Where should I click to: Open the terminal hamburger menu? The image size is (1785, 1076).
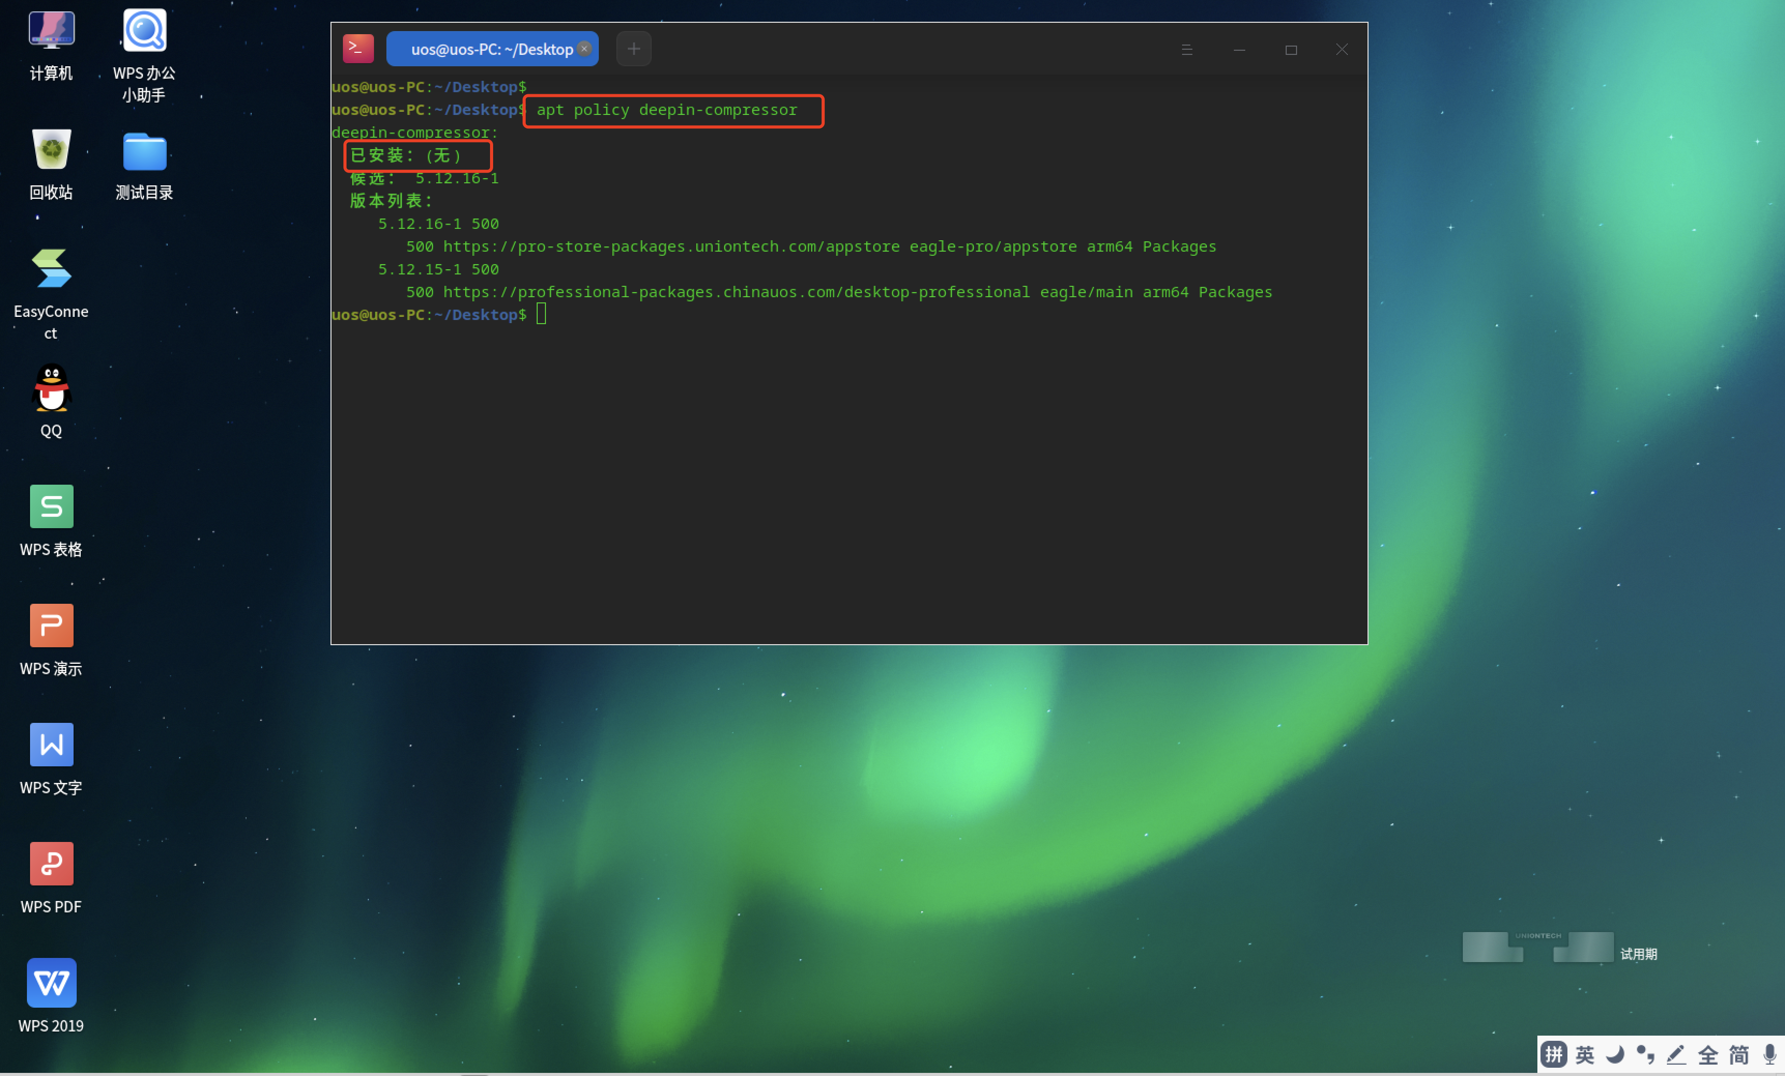pyautogui.click(x=1187, y=49)
